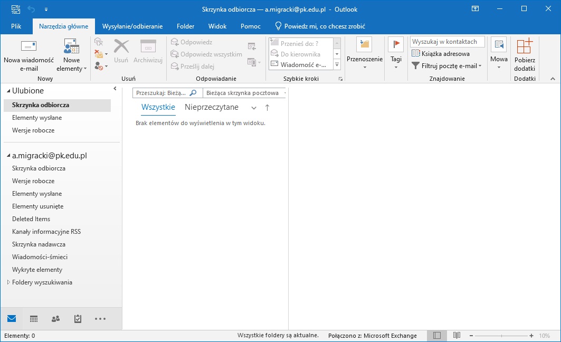Click the undo arrow in title bar
Viewport: 561px width, 342px height.
click(x=31, y=9)
